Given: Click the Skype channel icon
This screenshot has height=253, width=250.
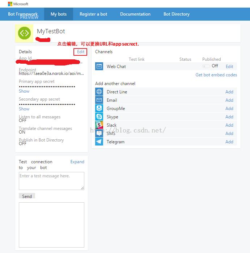Looking at the screenshot, I should (99, 117).
